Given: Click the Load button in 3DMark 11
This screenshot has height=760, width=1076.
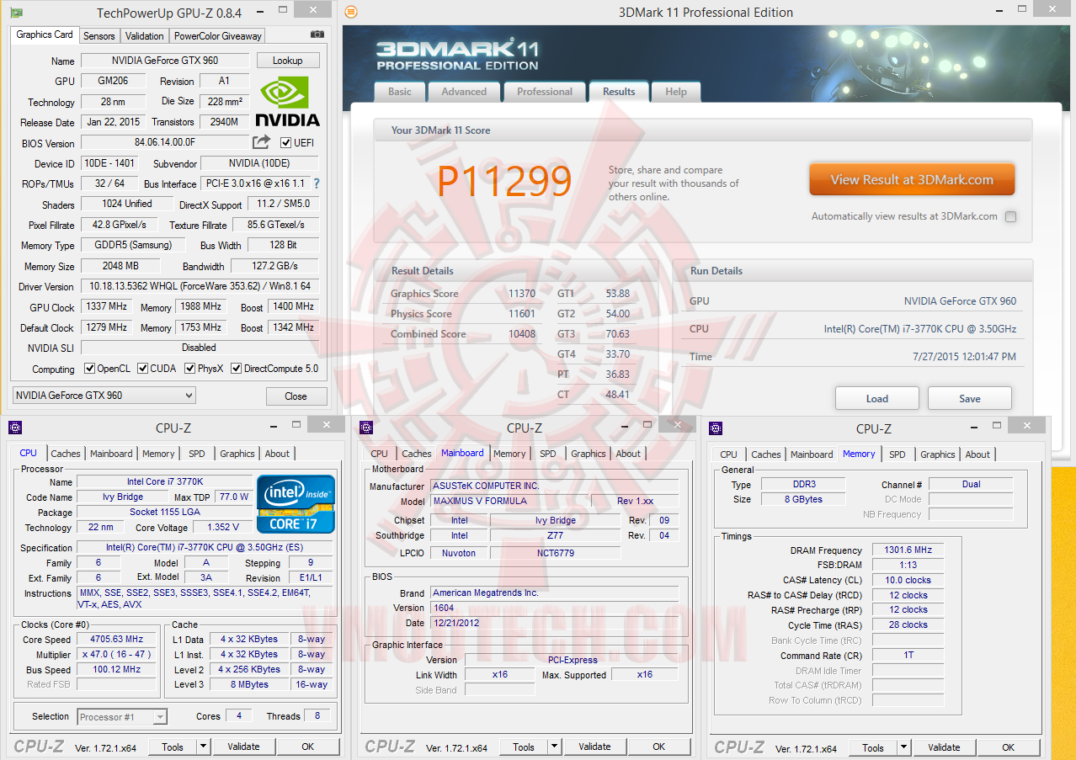Looking at the screenshot, I should [877, 398].
